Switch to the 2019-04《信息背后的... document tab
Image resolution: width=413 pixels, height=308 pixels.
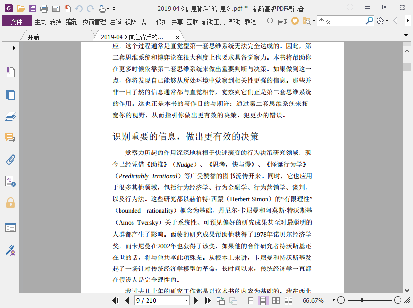(132, 37)
